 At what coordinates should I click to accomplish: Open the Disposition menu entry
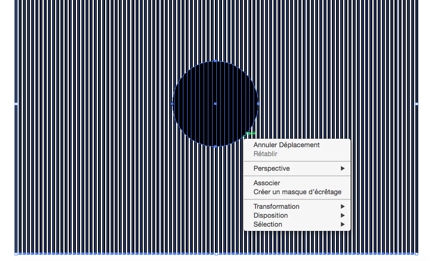pyautogui.click(x=271, y=215)
